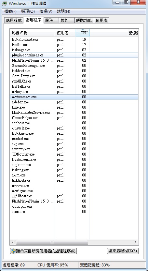Select the nvvsvc.exe process
This screenshot has width=148, height=271.
[74, 186]
